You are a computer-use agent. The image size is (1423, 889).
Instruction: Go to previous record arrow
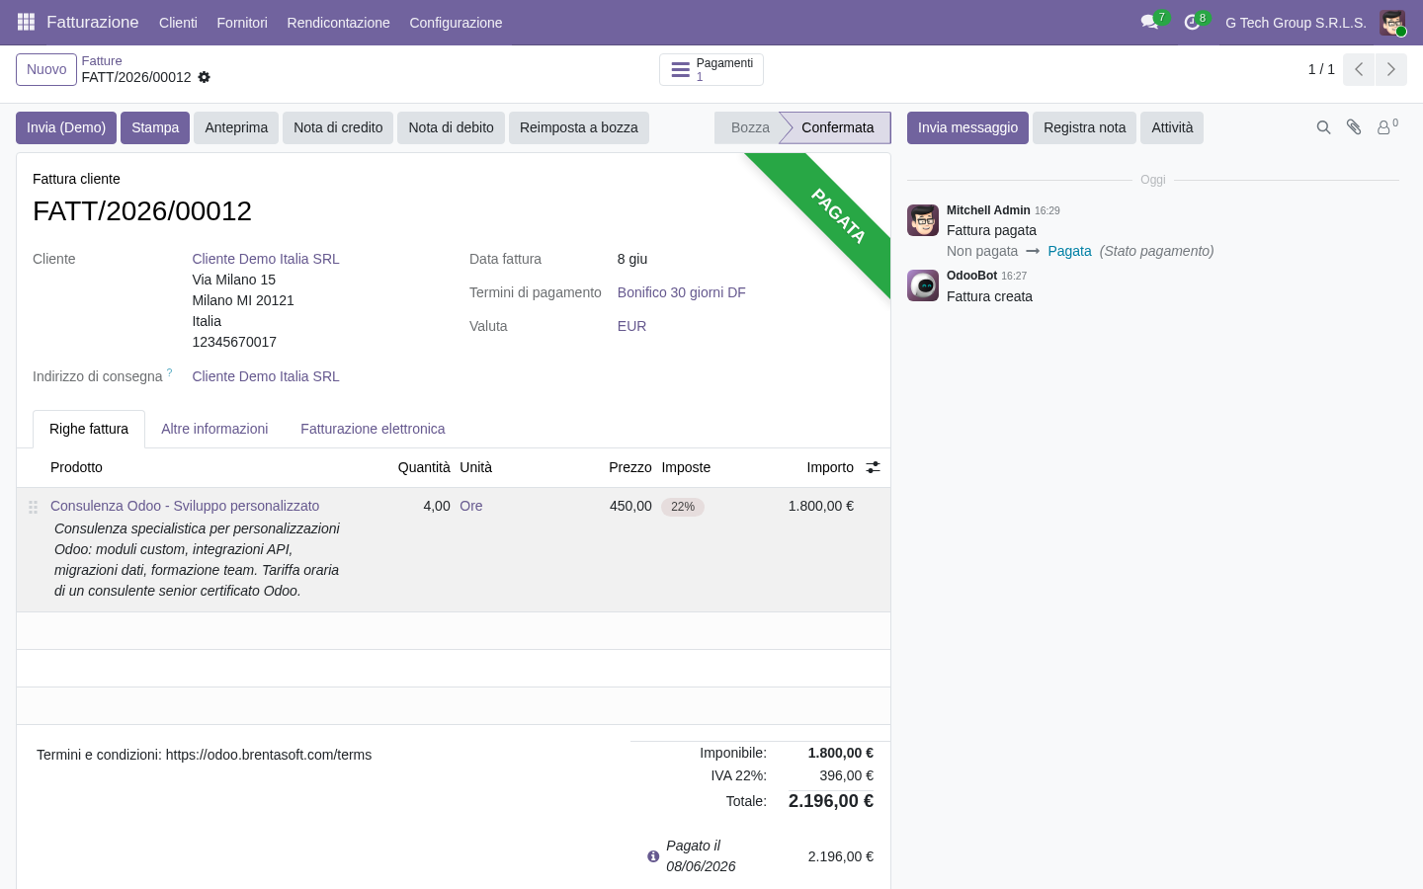(1359, 69)
